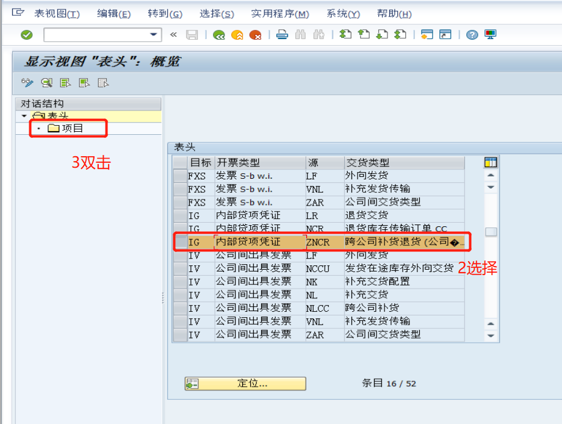The width and height of the screenshot is (562, 424).
Task: Click the Details magnifier icon
Action: point(46,83)
